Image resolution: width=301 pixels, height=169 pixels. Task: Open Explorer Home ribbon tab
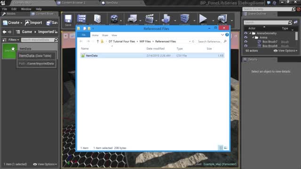tap(95, 35)
